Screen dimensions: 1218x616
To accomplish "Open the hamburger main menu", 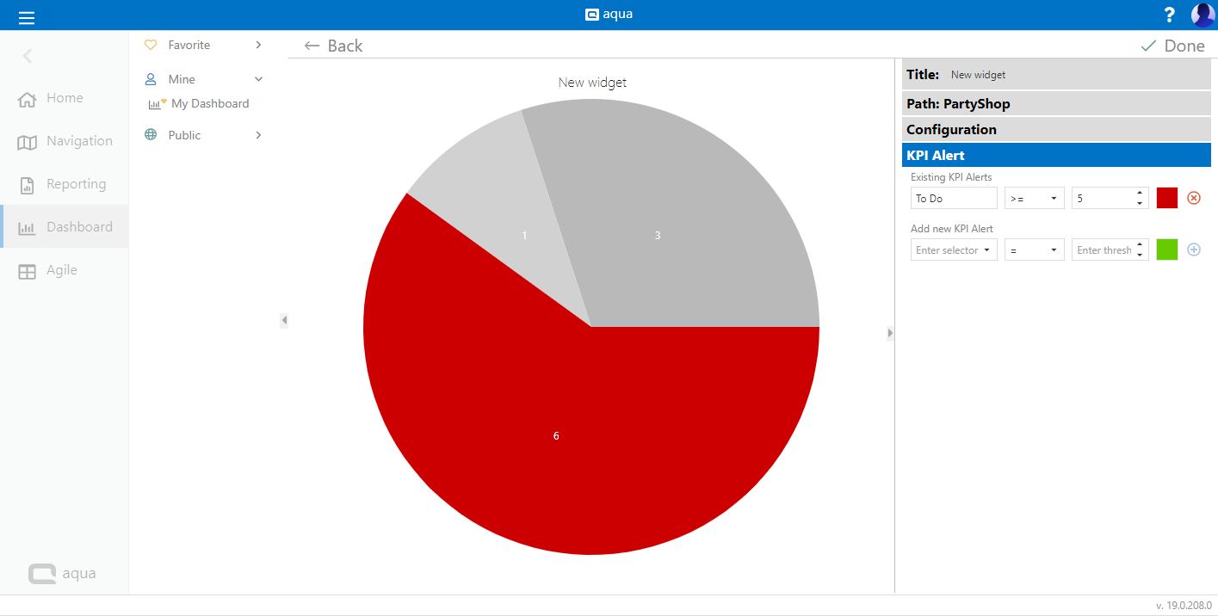I will (x=27, y=16).
